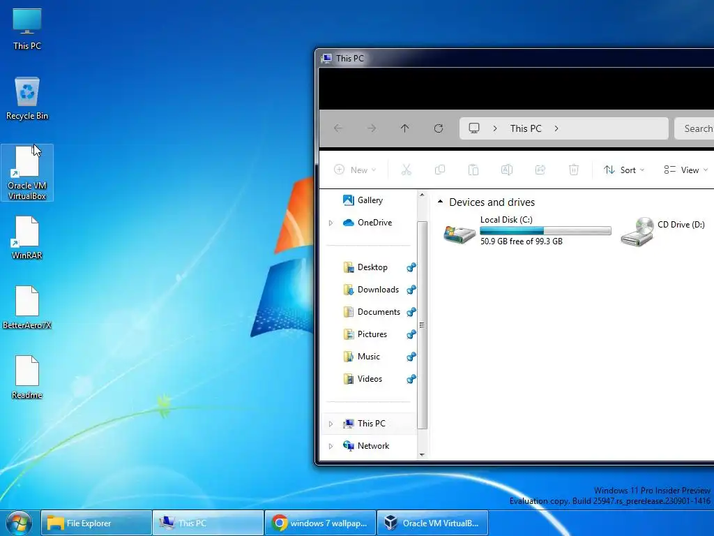Unpin Desktop from quick access

[x=411, y=267]
